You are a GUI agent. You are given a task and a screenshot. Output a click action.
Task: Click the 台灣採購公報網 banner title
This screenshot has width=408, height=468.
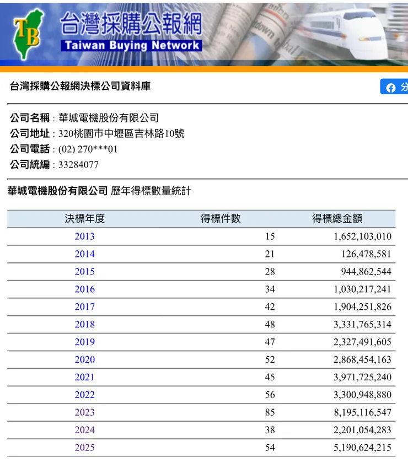pyautogui.click(x=131, y=24)
